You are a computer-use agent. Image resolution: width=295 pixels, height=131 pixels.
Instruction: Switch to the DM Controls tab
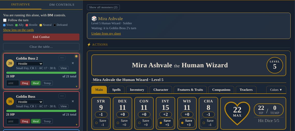click(x=62, y=4)
